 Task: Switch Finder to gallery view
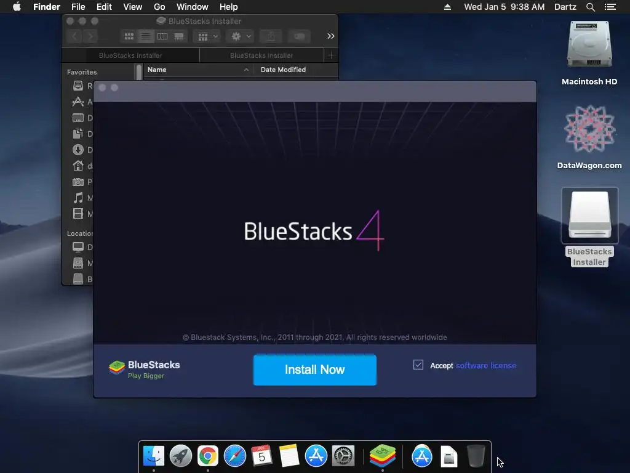click(179, 36)
